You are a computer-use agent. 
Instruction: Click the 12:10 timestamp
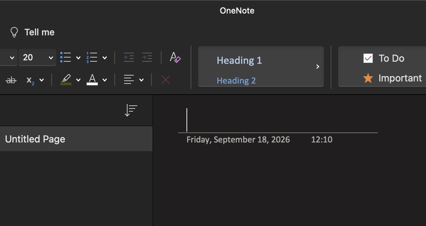click(x=322, y=140)
